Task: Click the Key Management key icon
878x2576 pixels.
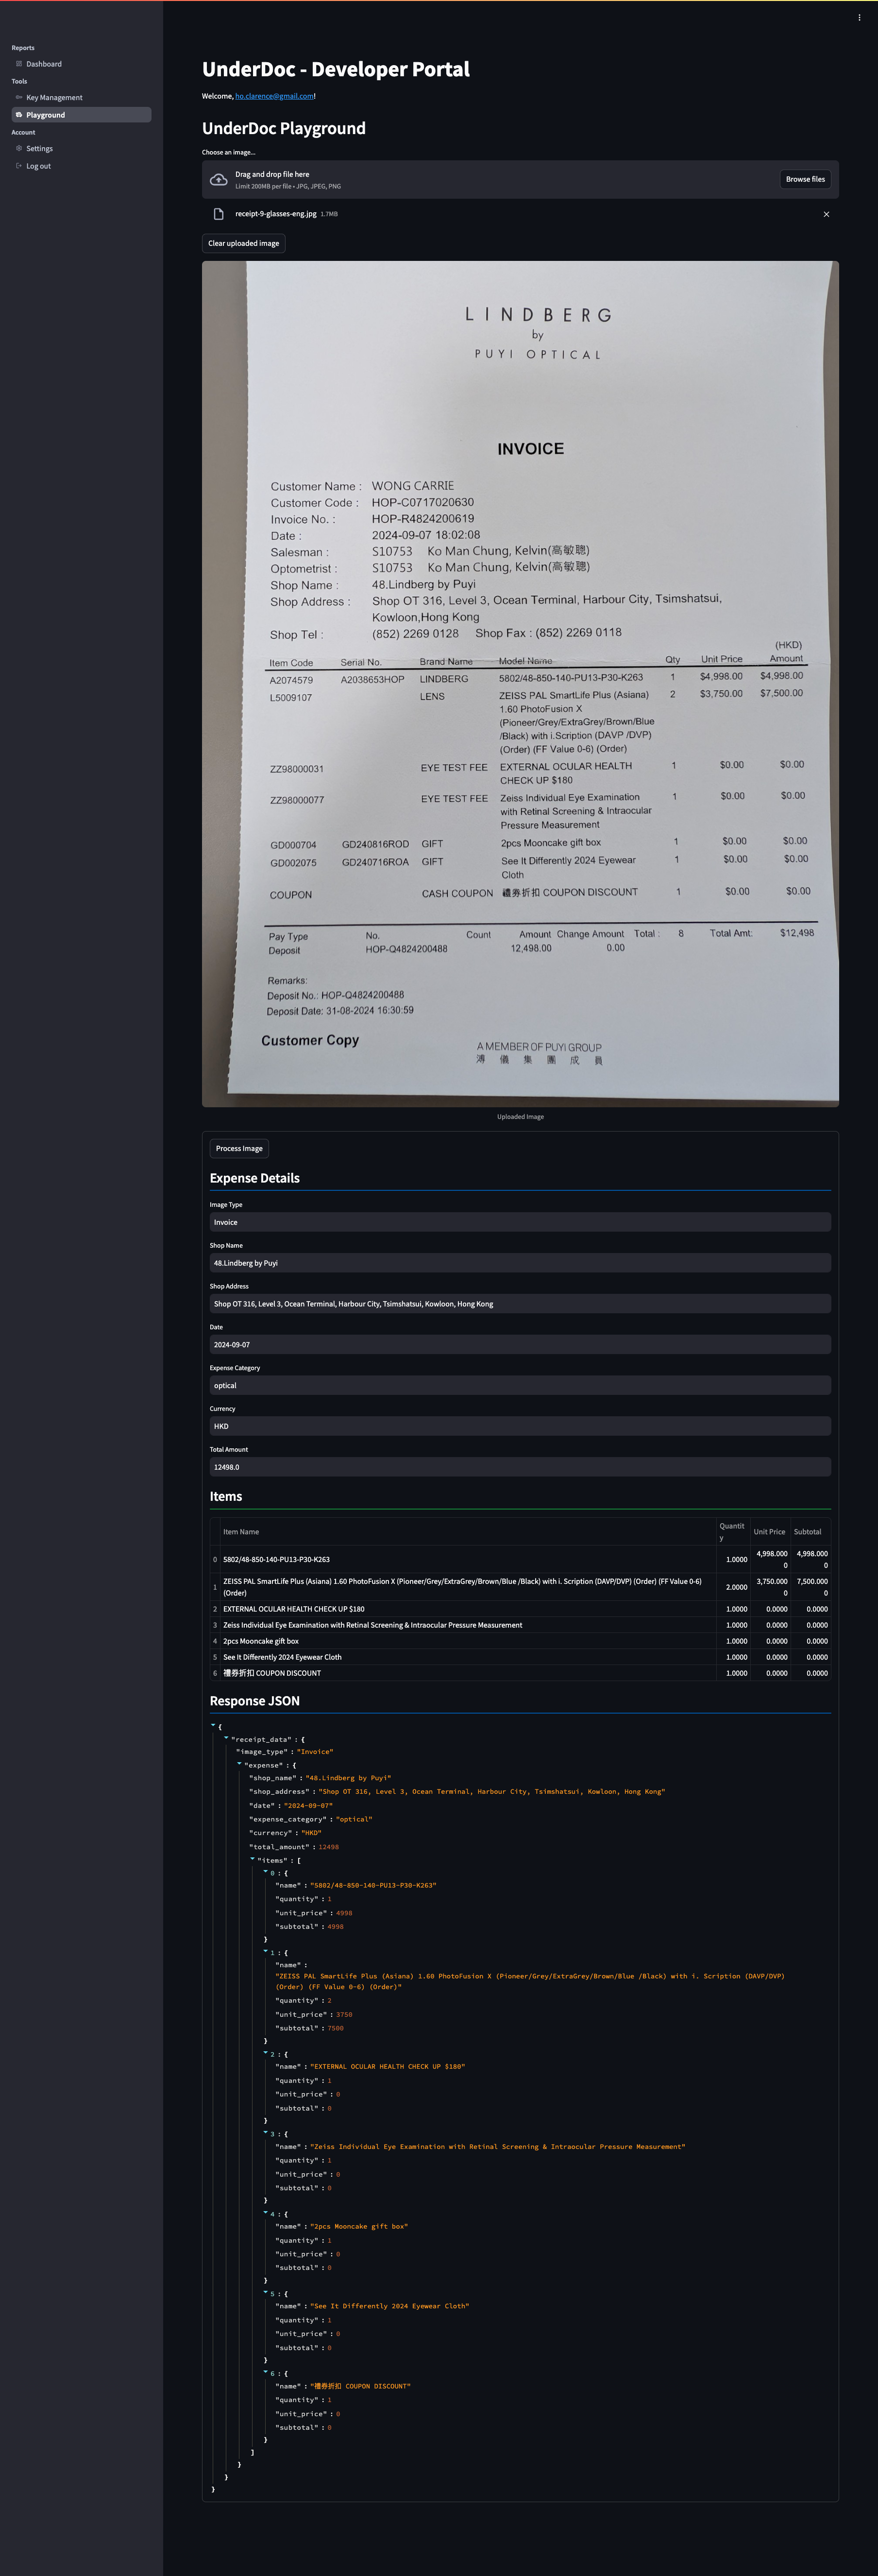Action: [x=19, y=97]
